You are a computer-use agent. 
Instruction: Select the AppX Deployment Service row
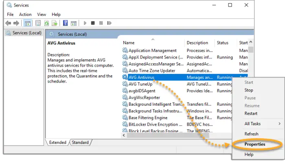pyautogui.click(x=184, y=57)
